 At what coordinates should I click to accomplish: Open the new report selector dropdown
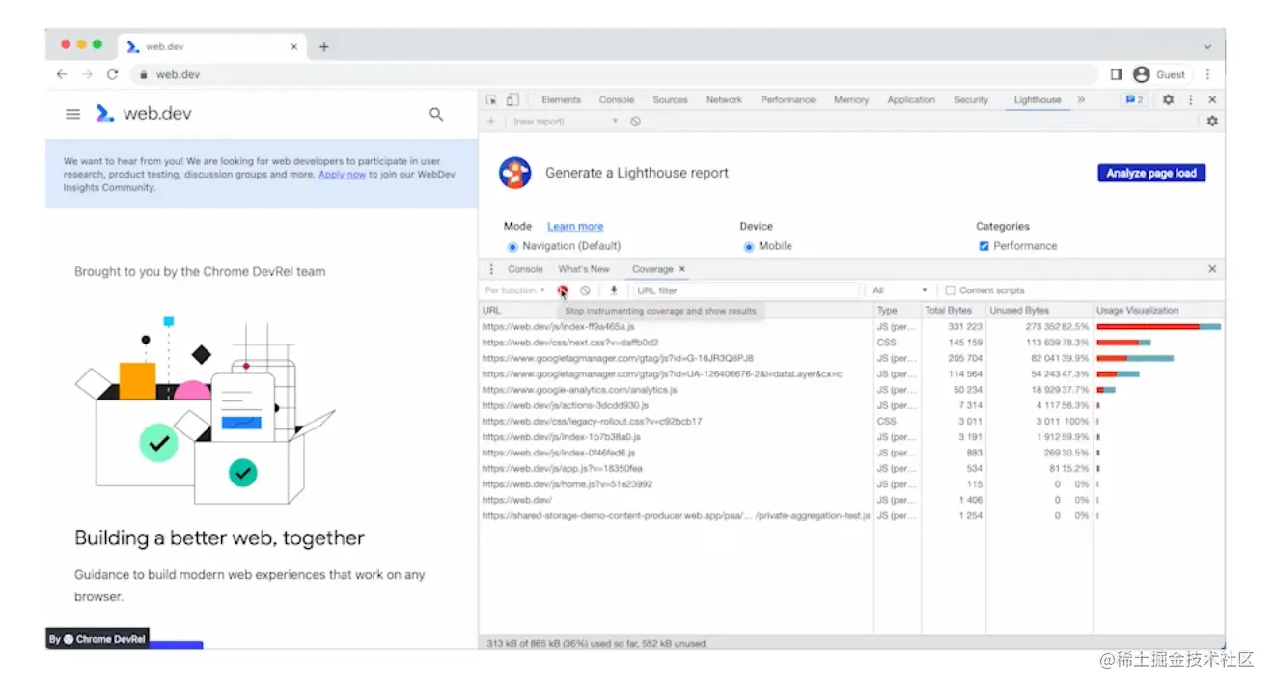click(566, 122)
